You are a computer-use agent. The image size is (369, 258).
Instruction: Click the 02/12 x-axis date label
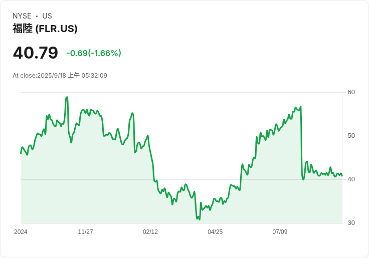(x=150, y=232)
